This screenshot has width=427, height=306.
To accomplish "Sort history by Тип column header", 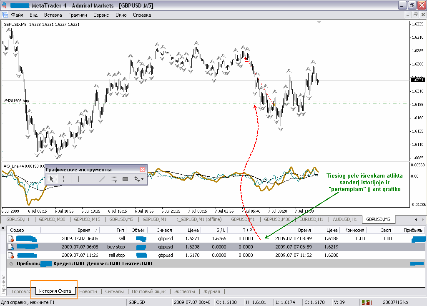I will pyautogui.click(x=121, y=230).
